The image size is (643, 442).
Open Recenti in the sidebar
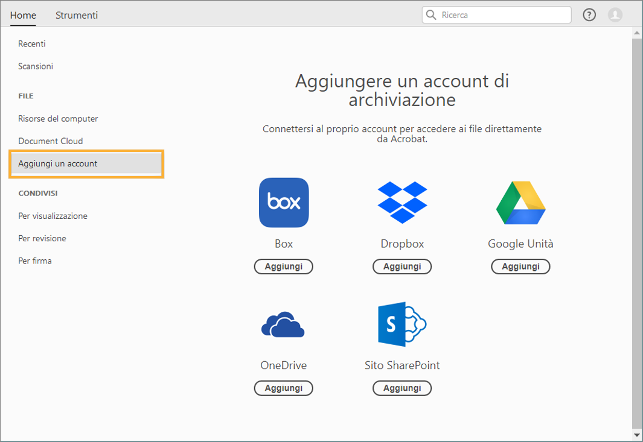(x=32, y=44)
